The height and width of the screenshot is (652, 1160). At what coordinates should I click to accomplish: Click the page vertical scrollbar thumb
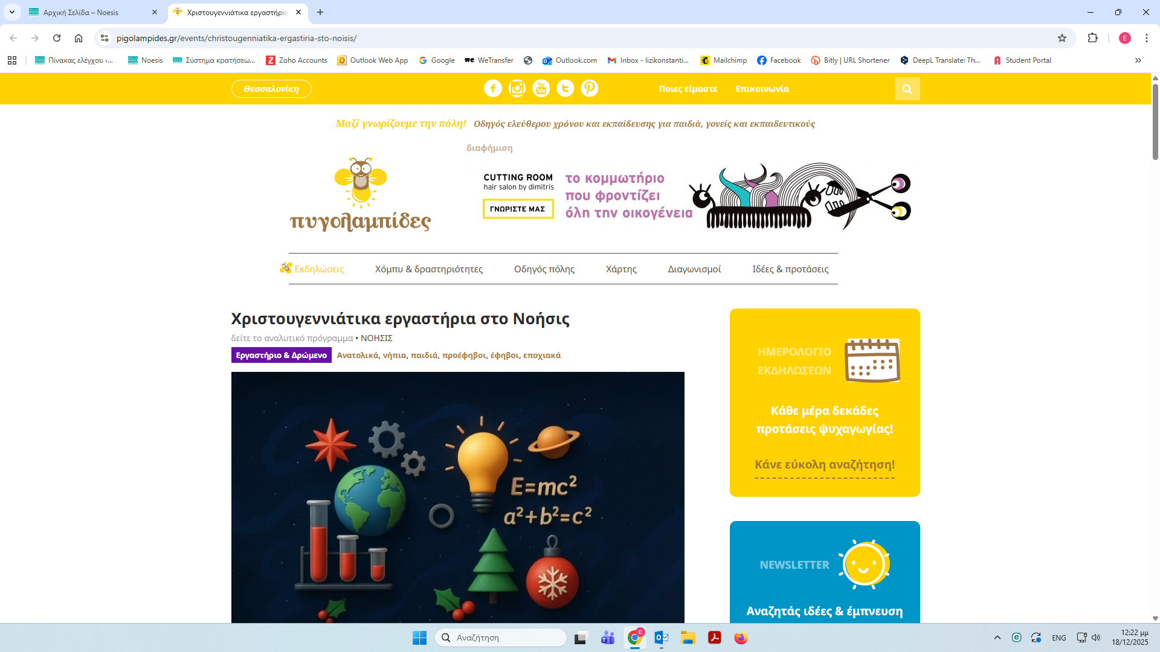1155,121
